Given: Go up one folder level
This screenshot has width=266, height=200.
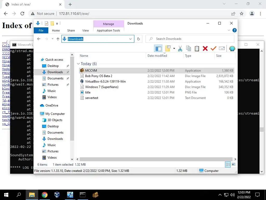Looking at the screenshot, I should coord(58,39).
